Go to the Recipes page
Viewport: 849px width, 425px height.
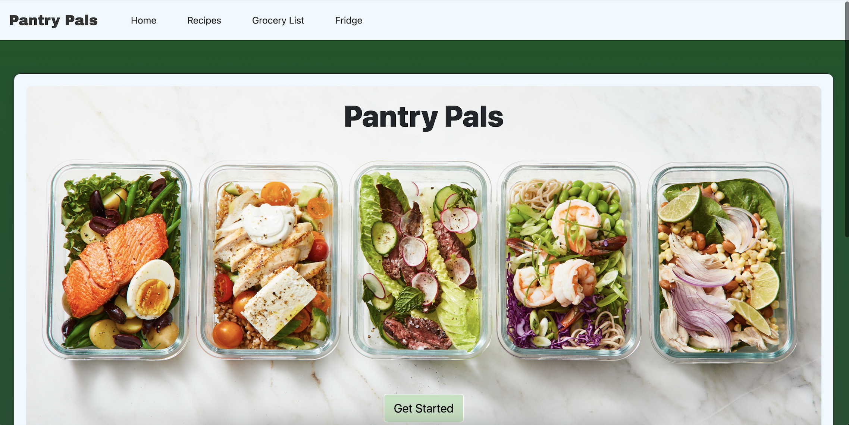click(204, 20)
